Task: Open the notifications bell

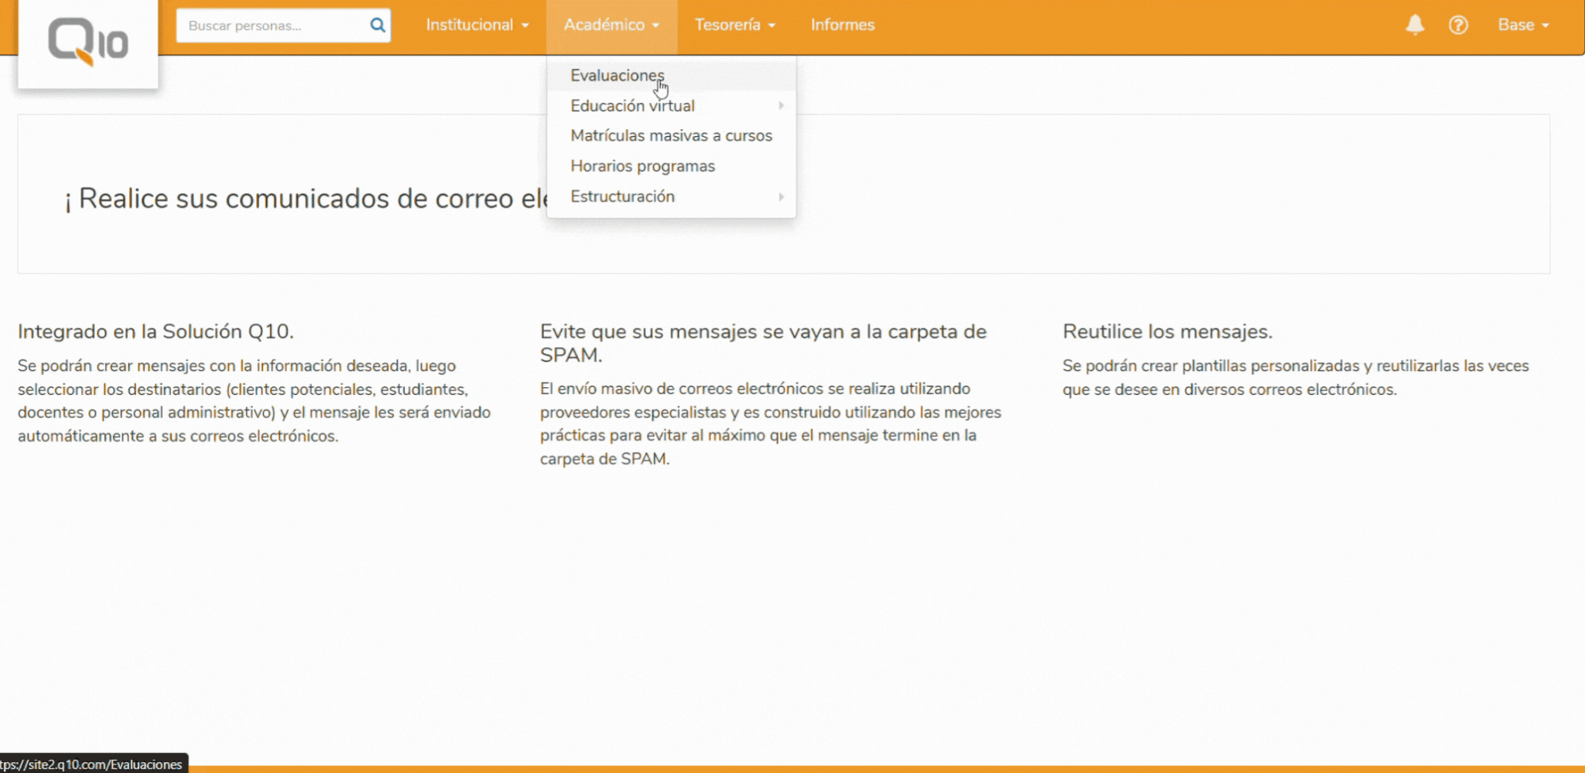Action: click(x=1414, y=25)
